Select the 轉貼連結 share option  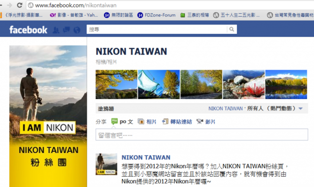point(177,122)
